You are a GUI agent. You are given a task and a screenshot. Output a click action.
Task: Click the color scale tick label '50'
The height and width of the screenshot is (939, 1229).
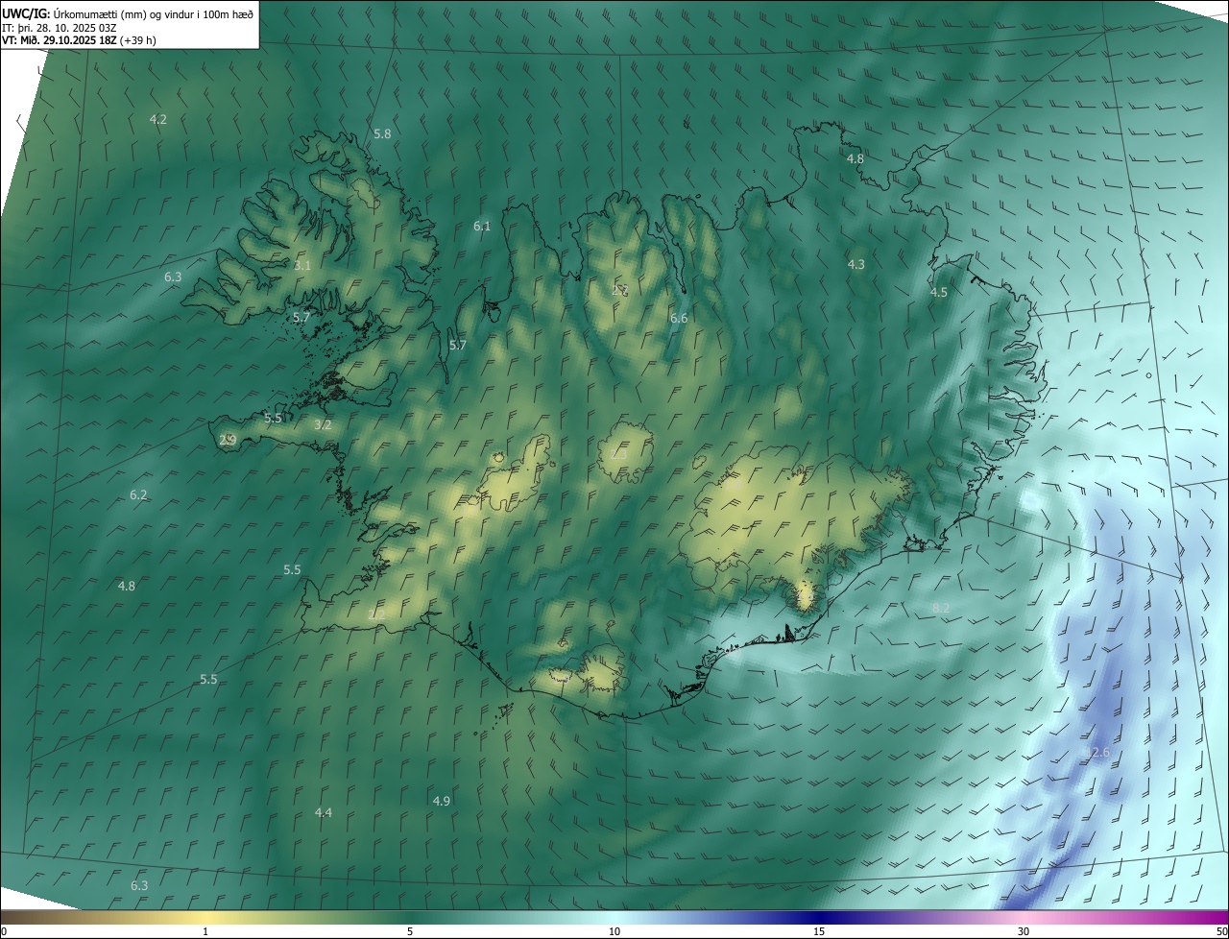point(1221,932)
